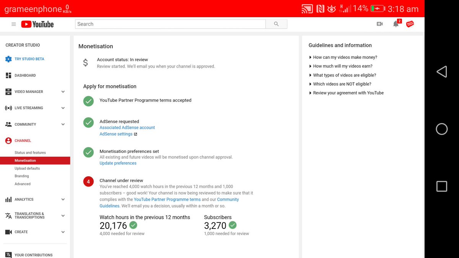Expand 'Which videos are NOT eligible?'

click(x=340, y=84)
